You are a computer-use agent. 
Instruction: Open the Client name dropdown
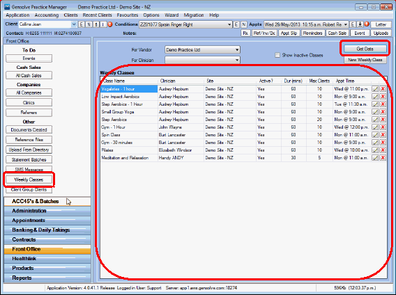coord(74,24)
